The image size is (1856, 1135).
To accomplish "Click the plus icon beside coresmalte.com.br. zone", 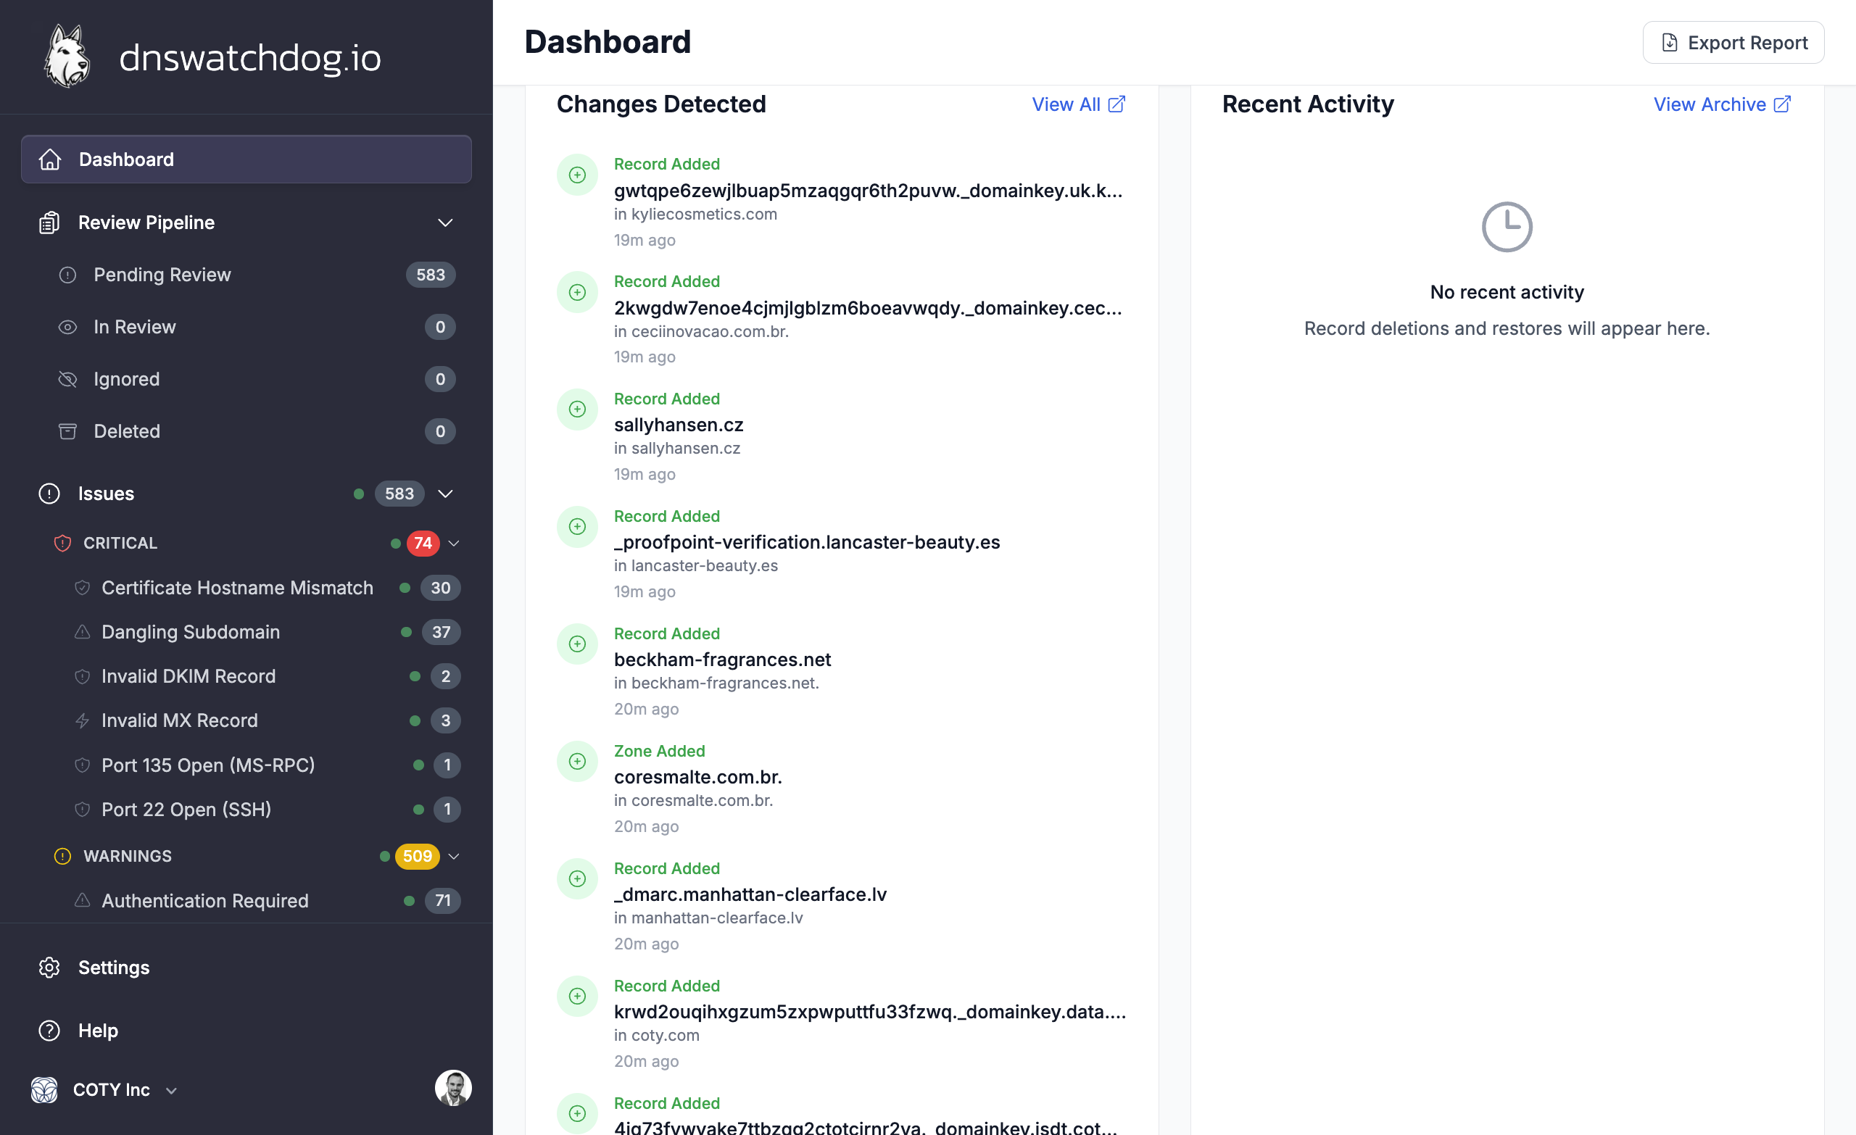I will (578, 762).
